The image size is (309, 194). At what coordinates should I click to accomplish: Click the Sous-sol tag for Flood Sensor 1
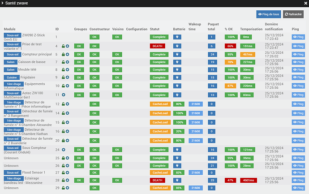coord(12,172)
